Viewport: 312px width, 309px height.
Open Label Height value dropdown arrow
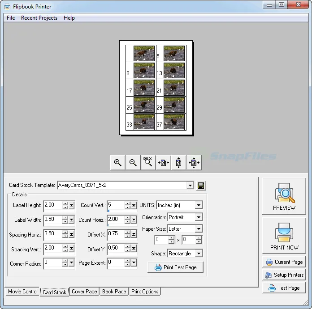tap(71, 205)
